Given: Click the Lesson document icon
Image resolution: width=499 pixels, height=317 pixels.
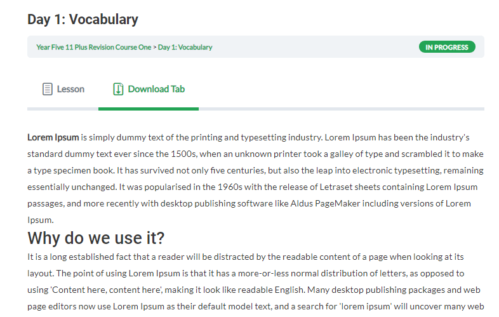Looking at the screenshot, I should click(48, 89).
